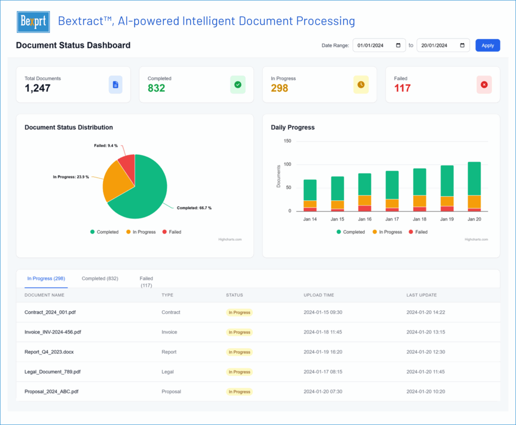Select the In Progress (298) tab

[x=46, y=278]
